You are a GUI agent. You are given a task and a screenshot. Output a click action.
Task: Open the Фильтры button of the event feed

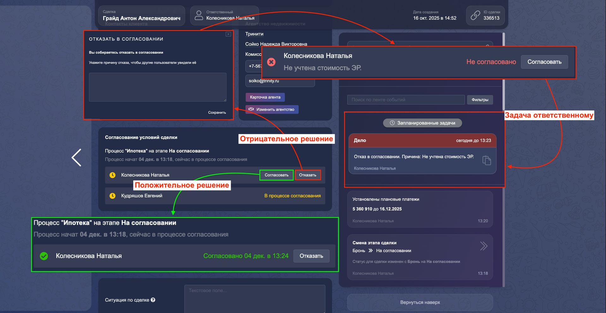(480, 100)
